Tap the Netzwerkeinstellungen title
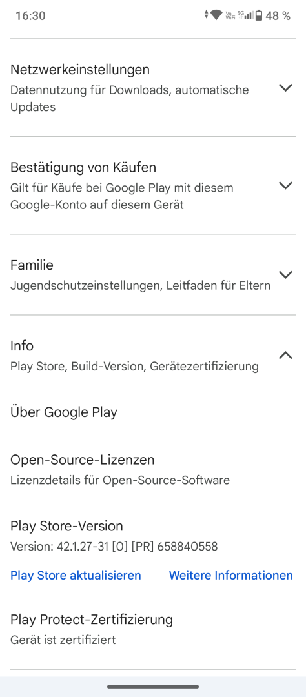 pos(80,69)
